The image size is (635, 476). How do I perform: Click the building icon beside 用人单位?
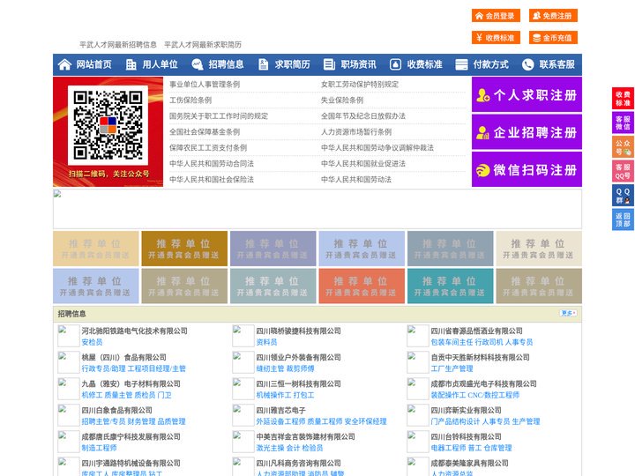pyautogui.click(x=131, y=64)
